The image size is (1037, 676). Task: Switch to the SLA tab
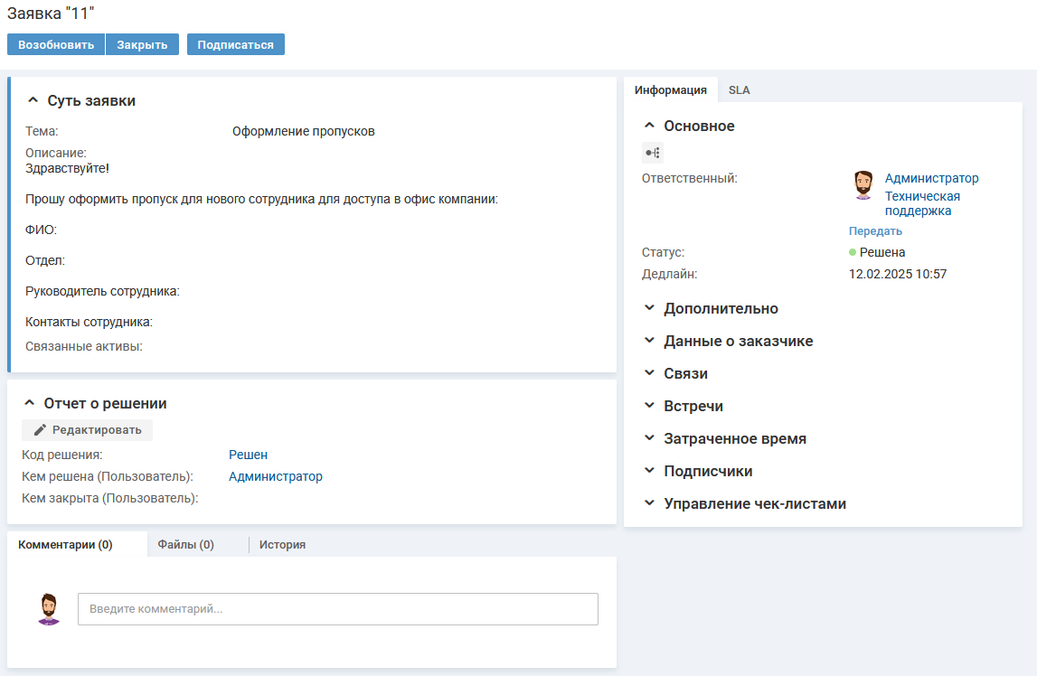(x=739, y=90)
